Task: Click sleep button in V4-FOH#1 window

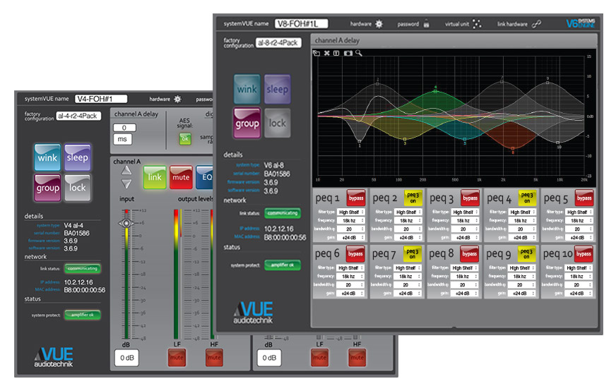Action: click(x=78, y=157)
